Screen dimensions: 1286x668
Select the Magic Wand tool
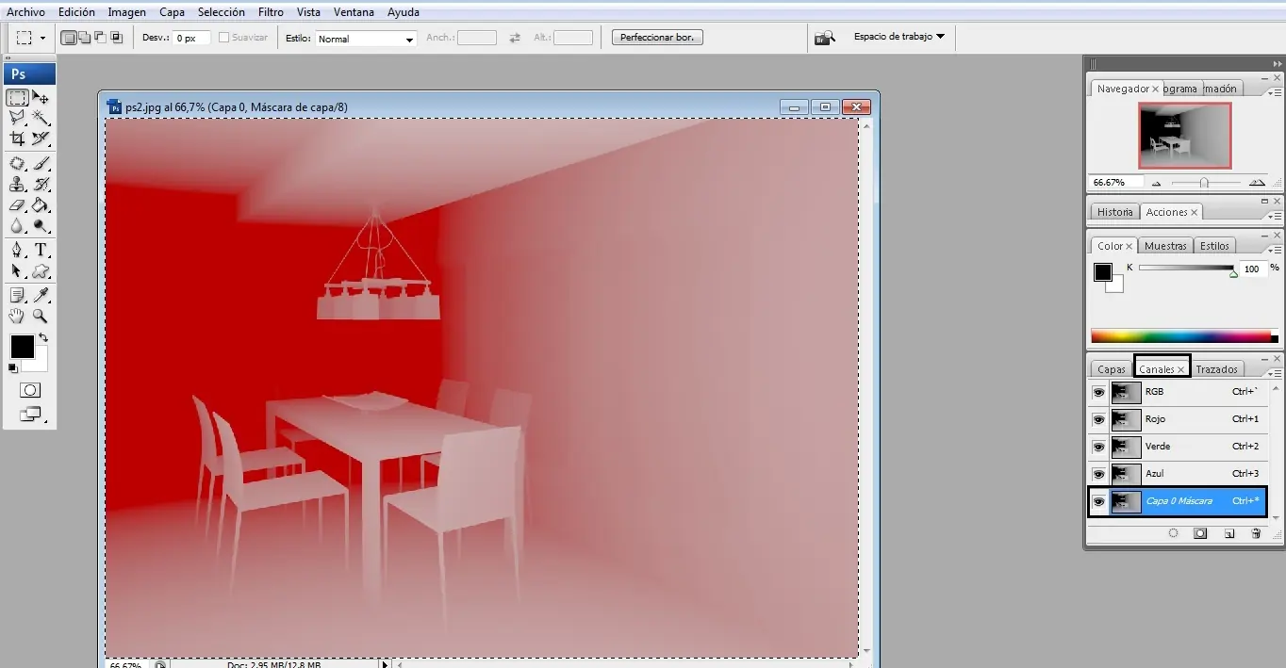click(41, 118)
